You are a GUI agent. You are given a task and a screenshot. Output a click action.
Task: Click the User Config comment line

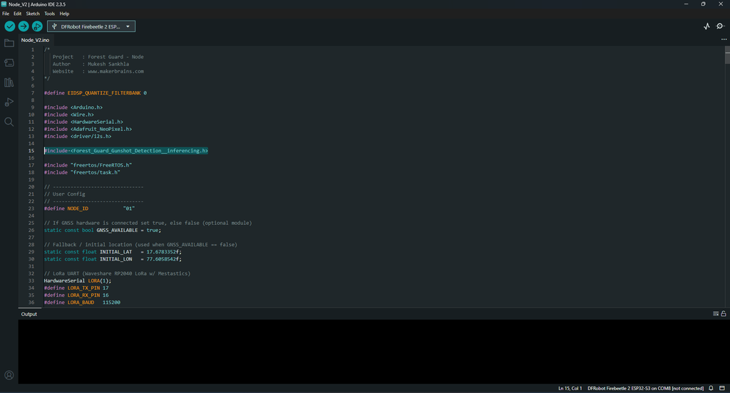pyautogui.click(x=65, y=194)
